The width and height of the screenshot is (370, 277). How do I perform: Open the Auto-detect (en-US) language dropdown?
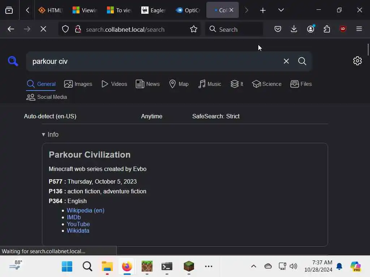click(x=50, y=116)
